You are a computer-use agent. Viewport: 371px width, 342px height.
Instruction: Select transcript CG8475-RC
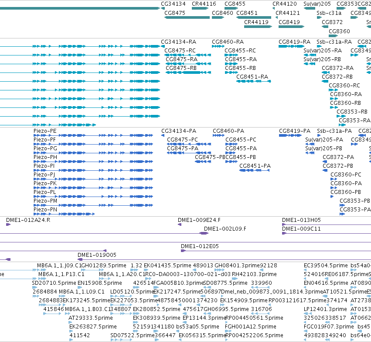coord(180,51)
